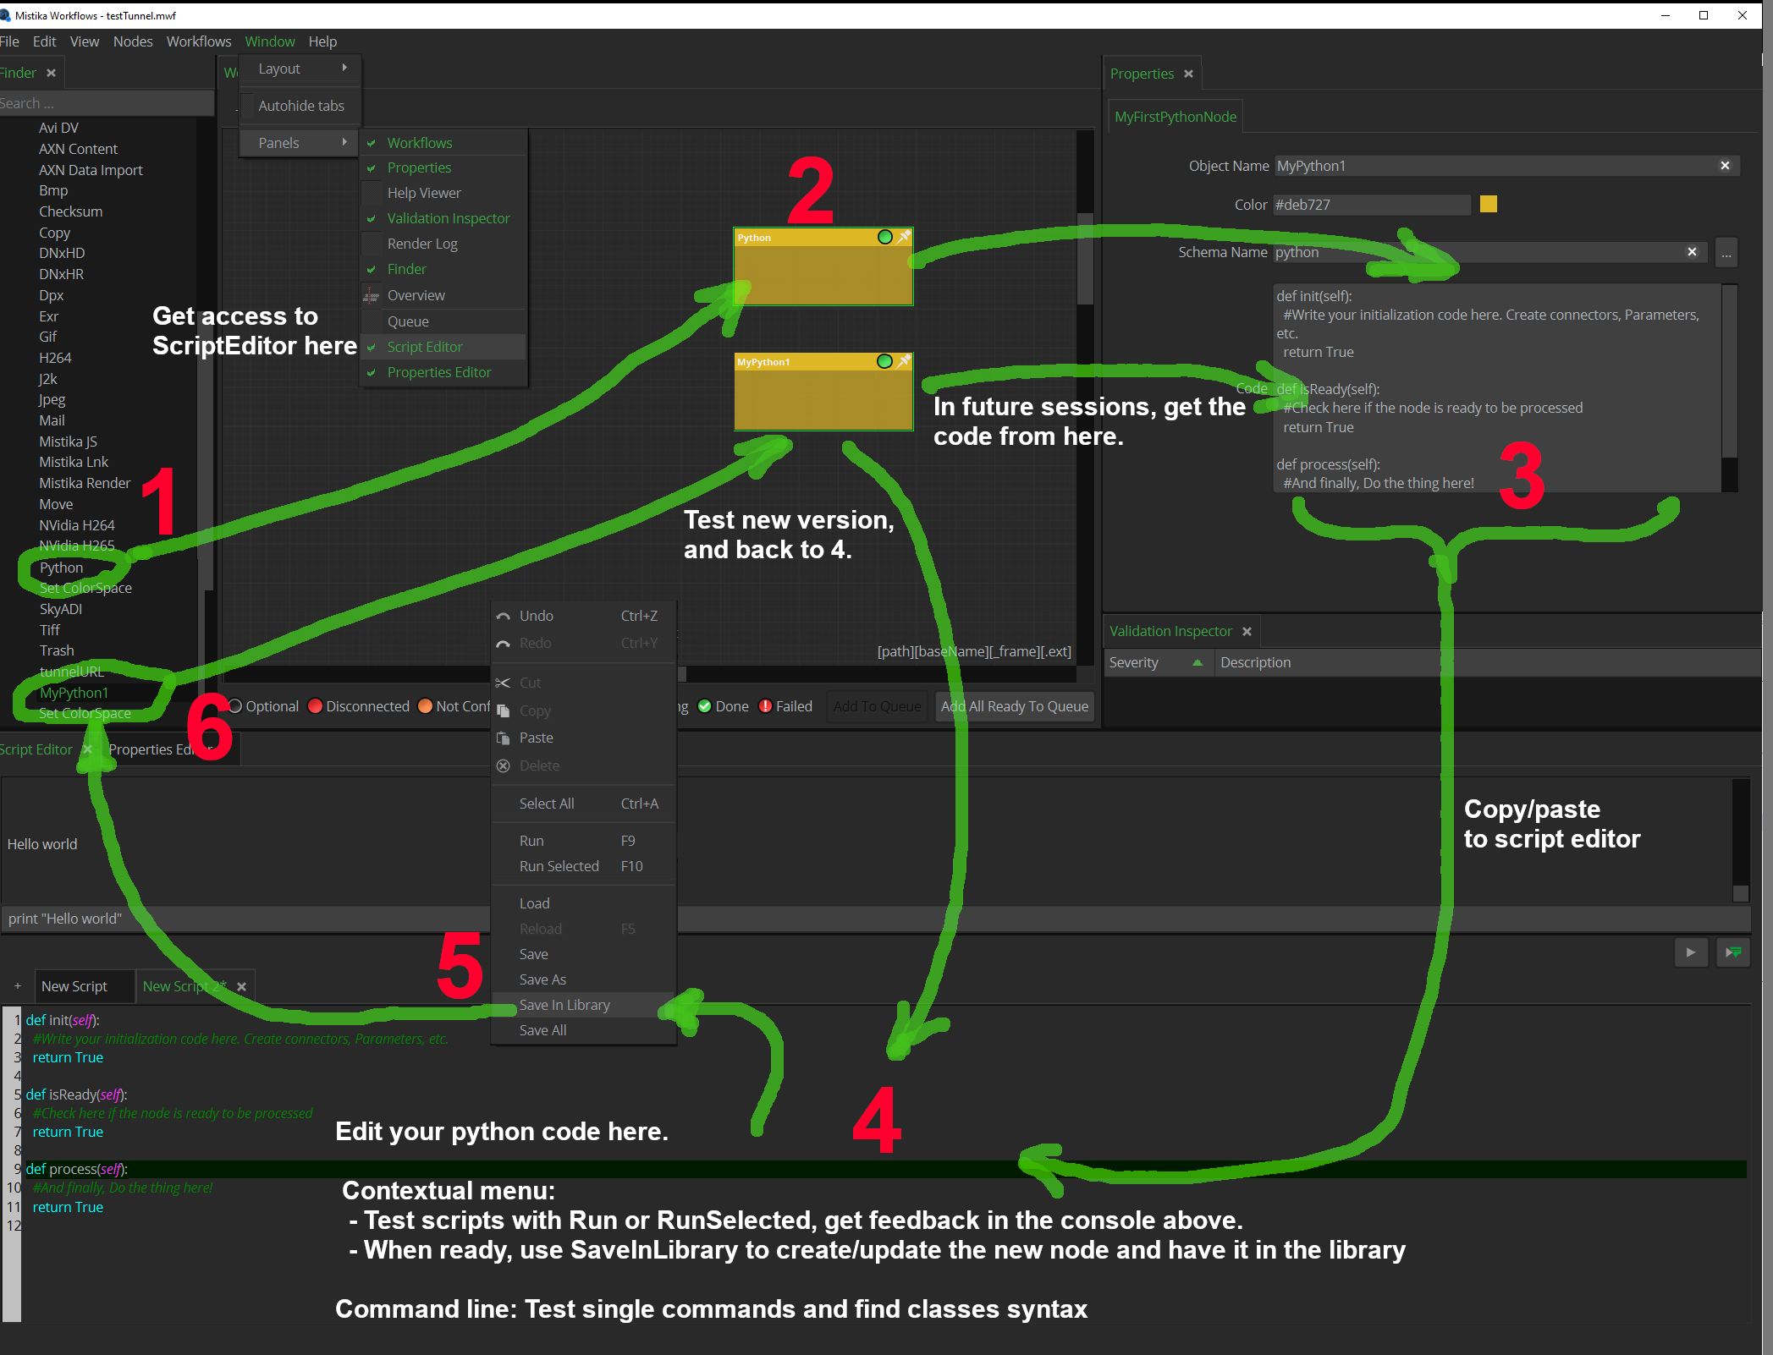Click the Run script play icon
Viewport: 1773px width, 1355px height.
[x=1690, y=952]
